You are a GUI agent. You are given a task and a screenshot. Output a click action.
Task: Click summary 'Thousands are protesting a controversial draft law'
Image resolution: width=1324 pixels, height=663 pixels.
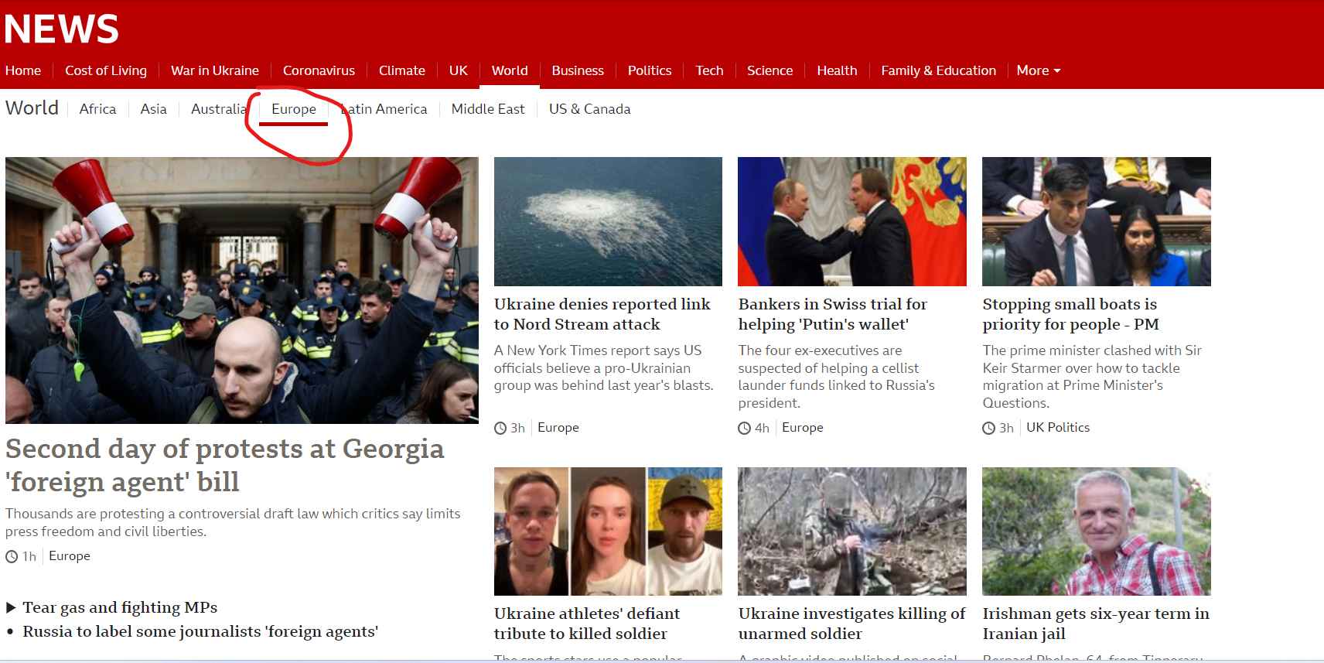pos(233,522)
